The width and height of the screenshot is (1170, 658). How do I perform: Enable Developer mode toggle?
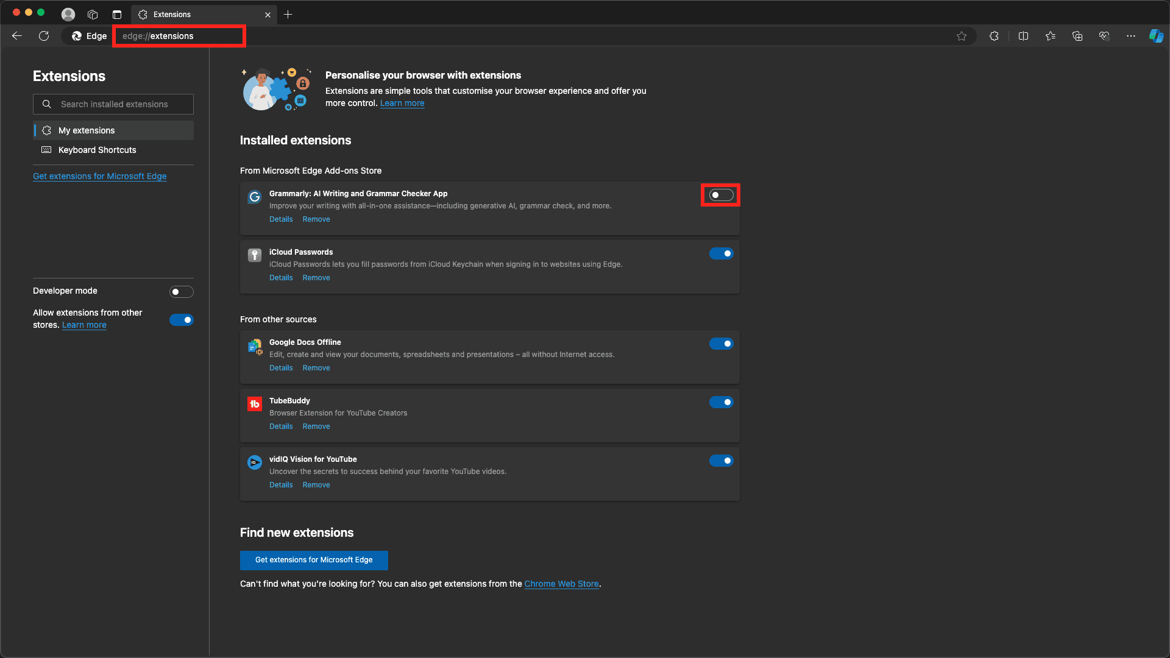[180, 292]
